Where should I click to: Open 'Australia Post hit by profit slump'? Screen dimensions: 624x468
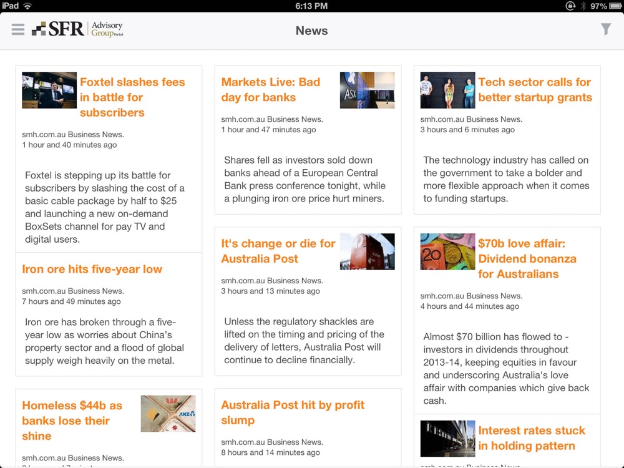click(293, 412)
